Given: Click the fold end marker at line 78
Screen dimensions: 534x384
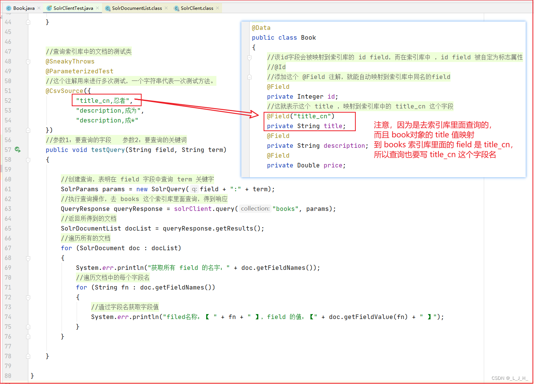Looking at the screenshot, I should [28, 356].
